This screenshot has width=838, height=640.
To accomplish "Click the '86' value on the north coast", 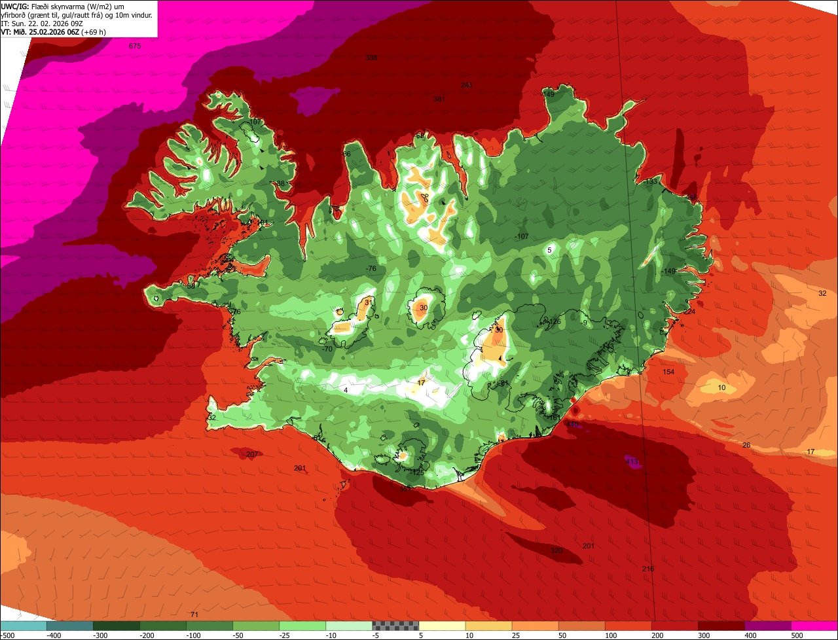I will point(347,154).
